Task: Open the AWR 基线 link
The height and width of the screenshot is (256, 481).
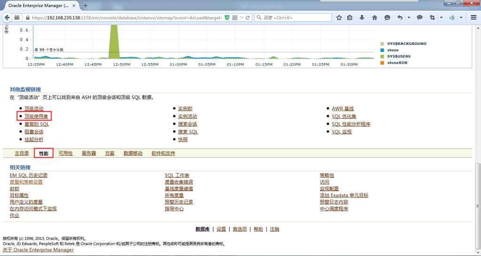Action: 342,109
